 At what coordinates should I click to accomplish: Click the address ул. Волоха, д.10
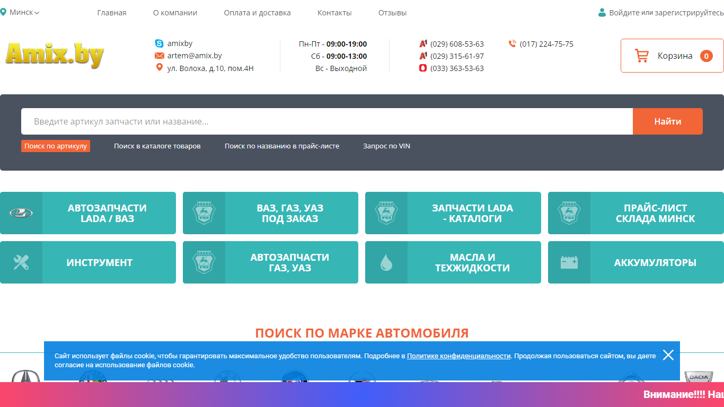(x=210, y=68)
